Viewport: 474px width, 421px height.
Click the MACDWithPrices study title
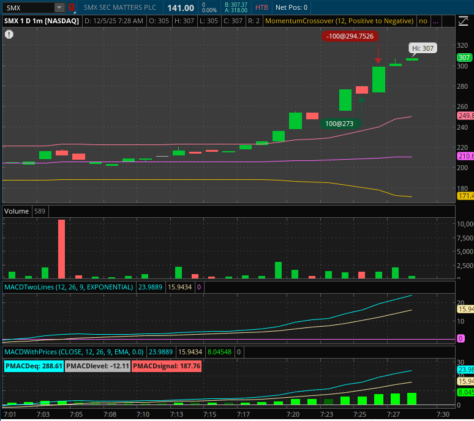[73, 352]
